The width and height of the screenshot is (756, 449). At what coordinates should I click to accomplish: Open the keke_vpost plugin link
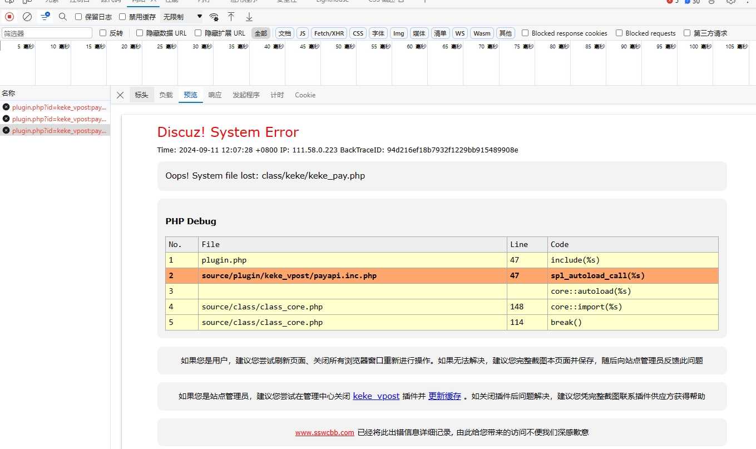(376, 396)
